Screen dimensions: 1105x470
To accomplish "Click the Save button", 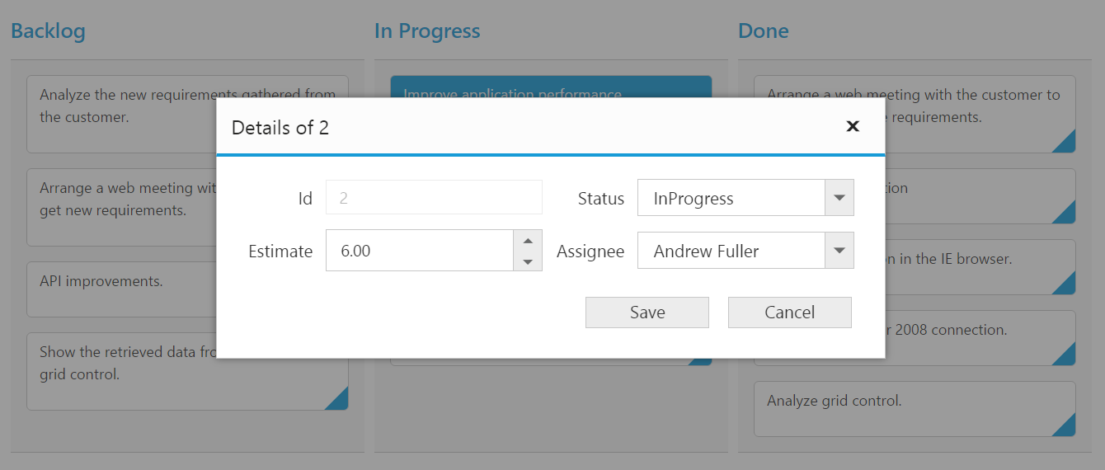I will [647, 313].
